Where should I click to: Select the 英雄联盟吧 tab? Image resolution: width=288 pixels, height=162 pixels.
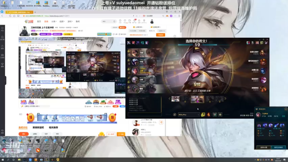38,127
